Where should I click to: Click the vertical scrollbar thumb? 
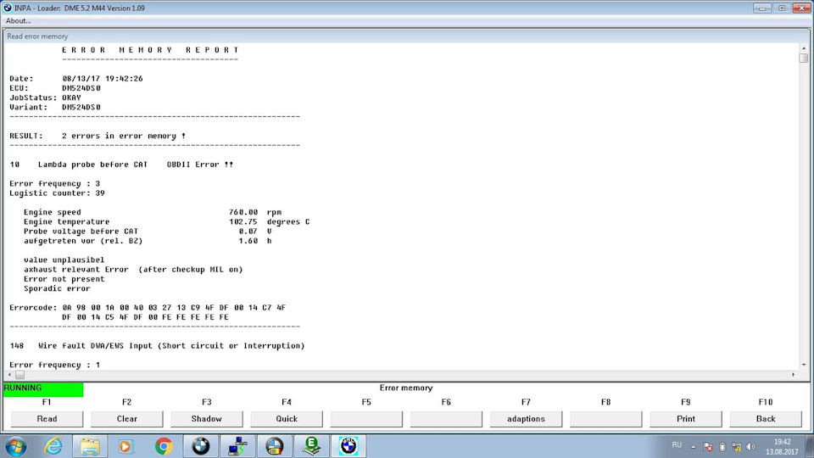(804, 59)
